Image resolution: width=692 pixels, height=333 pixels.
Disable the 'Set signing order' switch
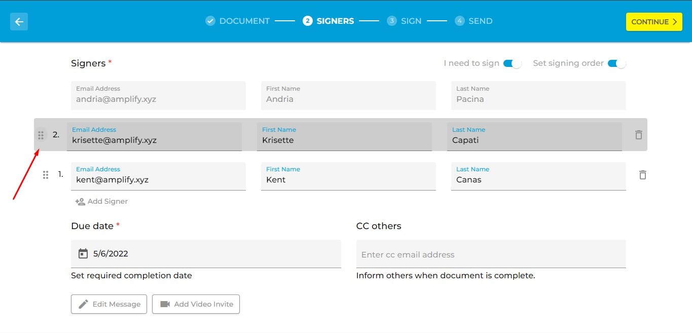click(617, 63)
